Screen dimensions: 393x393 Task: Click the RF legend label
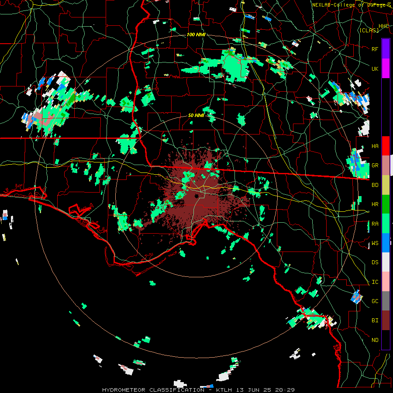[x=375, y=49]
